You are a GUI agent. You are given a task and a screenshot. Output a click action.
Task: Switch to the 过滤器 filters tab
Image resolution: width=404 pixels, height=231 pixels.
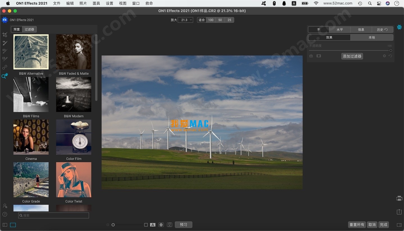pyautogui.click(x=29, y=29)
